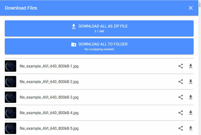Viewport: 201px width, 135px height.
Task: Close the Download Files dialog
Action: click(191, 8)
